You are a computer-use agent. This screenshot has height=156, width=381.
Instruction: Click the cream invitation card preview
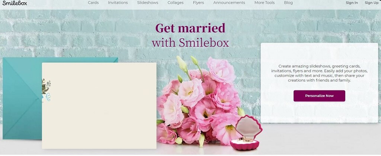(x=99, y=106)
